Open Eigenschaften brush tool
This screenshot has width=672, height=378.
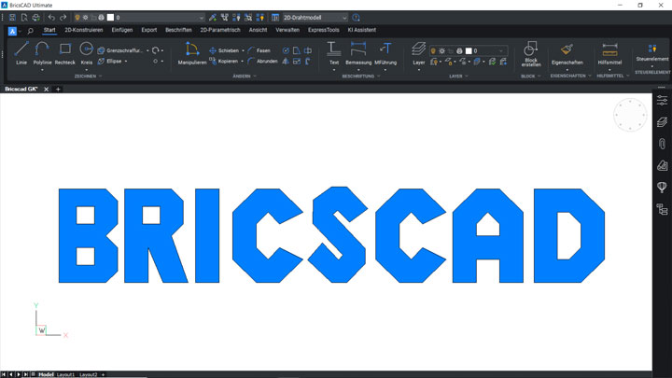pos(567,53)
